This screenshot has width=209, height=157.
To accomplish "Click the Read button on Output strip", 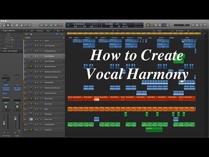I will coord(17,103).
